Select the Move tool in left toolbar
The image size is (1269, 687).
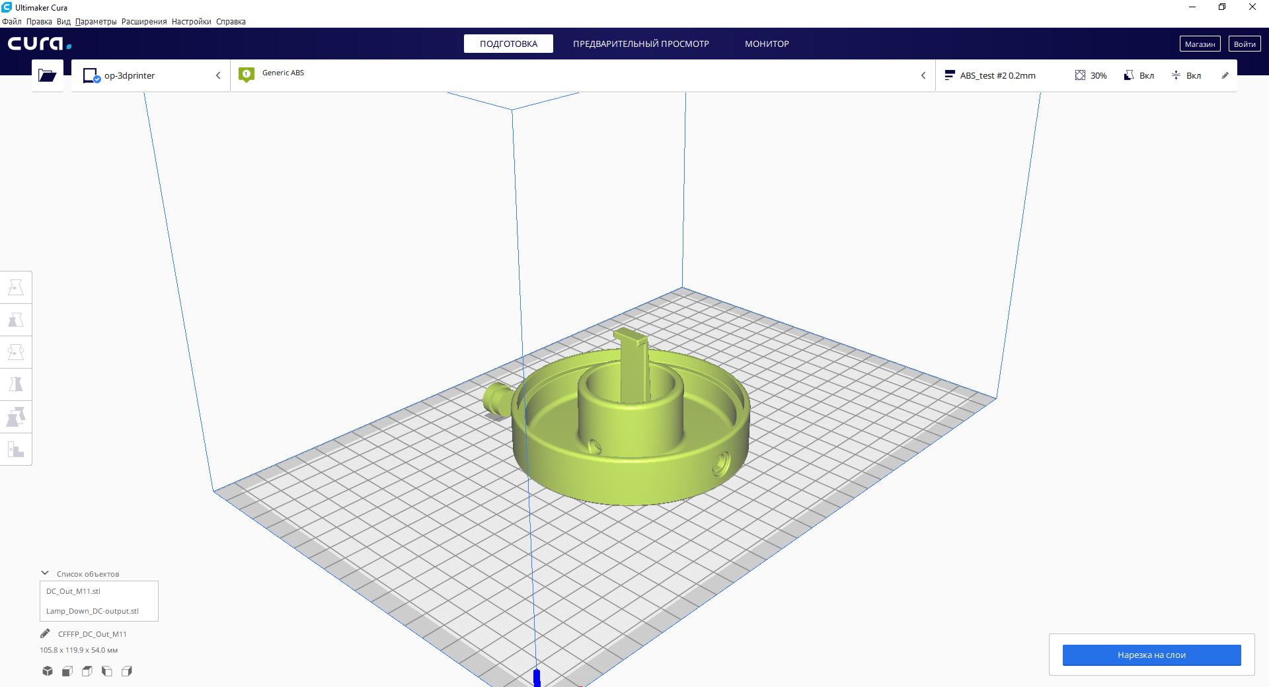point(16,287)
